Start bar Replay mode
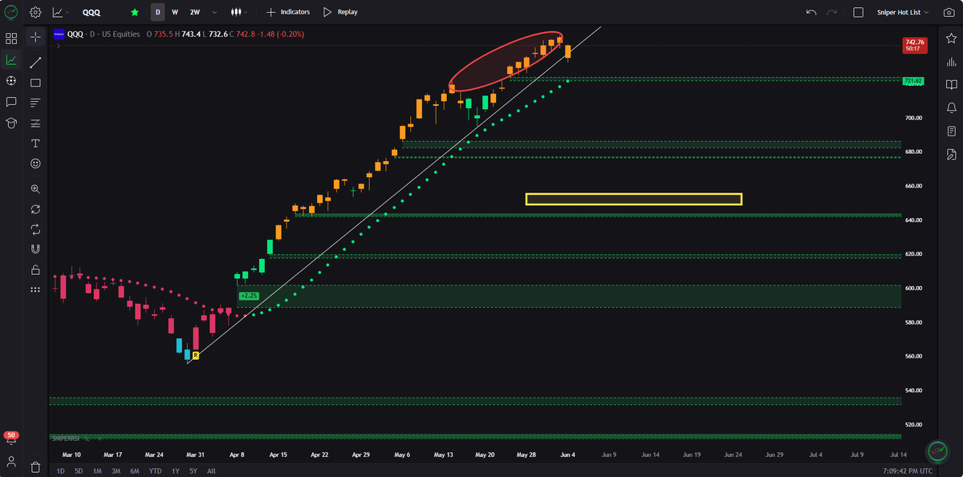The width and height of the screenshot is (963, 477). click(340, 12)
